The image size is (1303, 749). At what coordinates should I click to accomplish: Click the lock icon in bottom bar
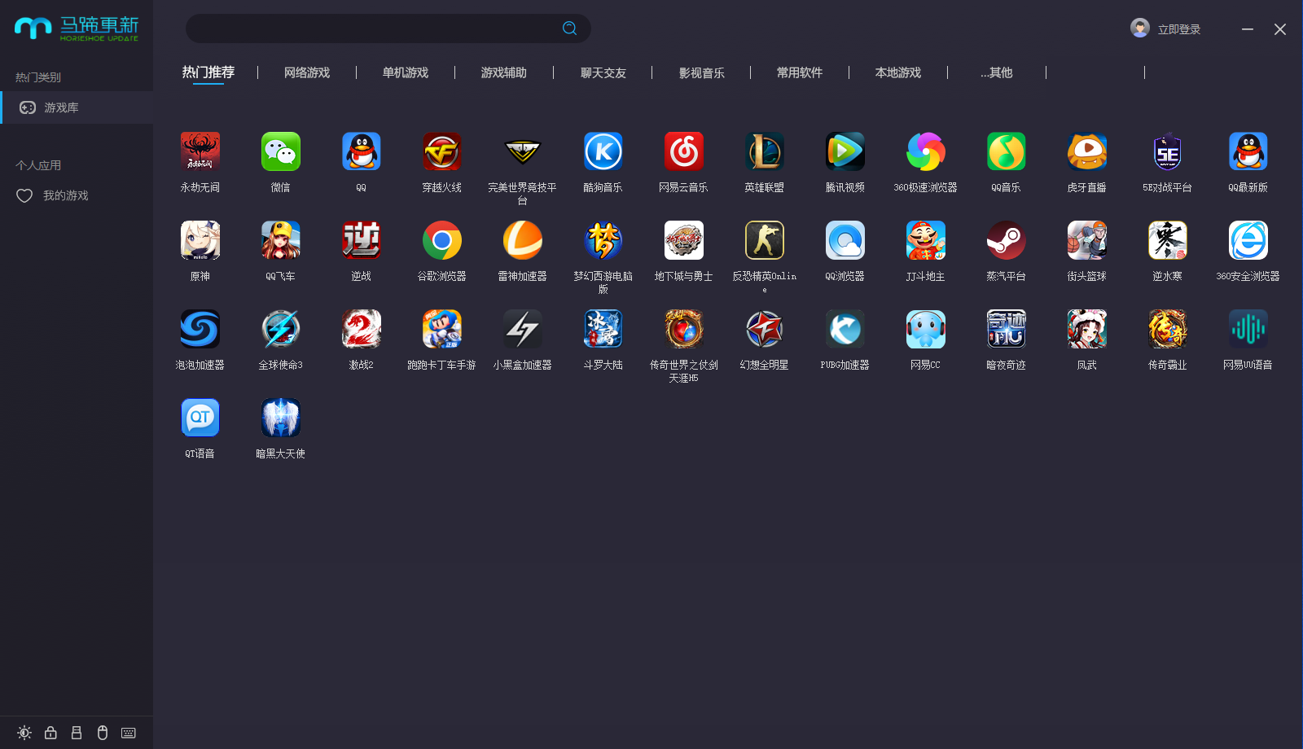pyautogui.click(x=50, y=733)
